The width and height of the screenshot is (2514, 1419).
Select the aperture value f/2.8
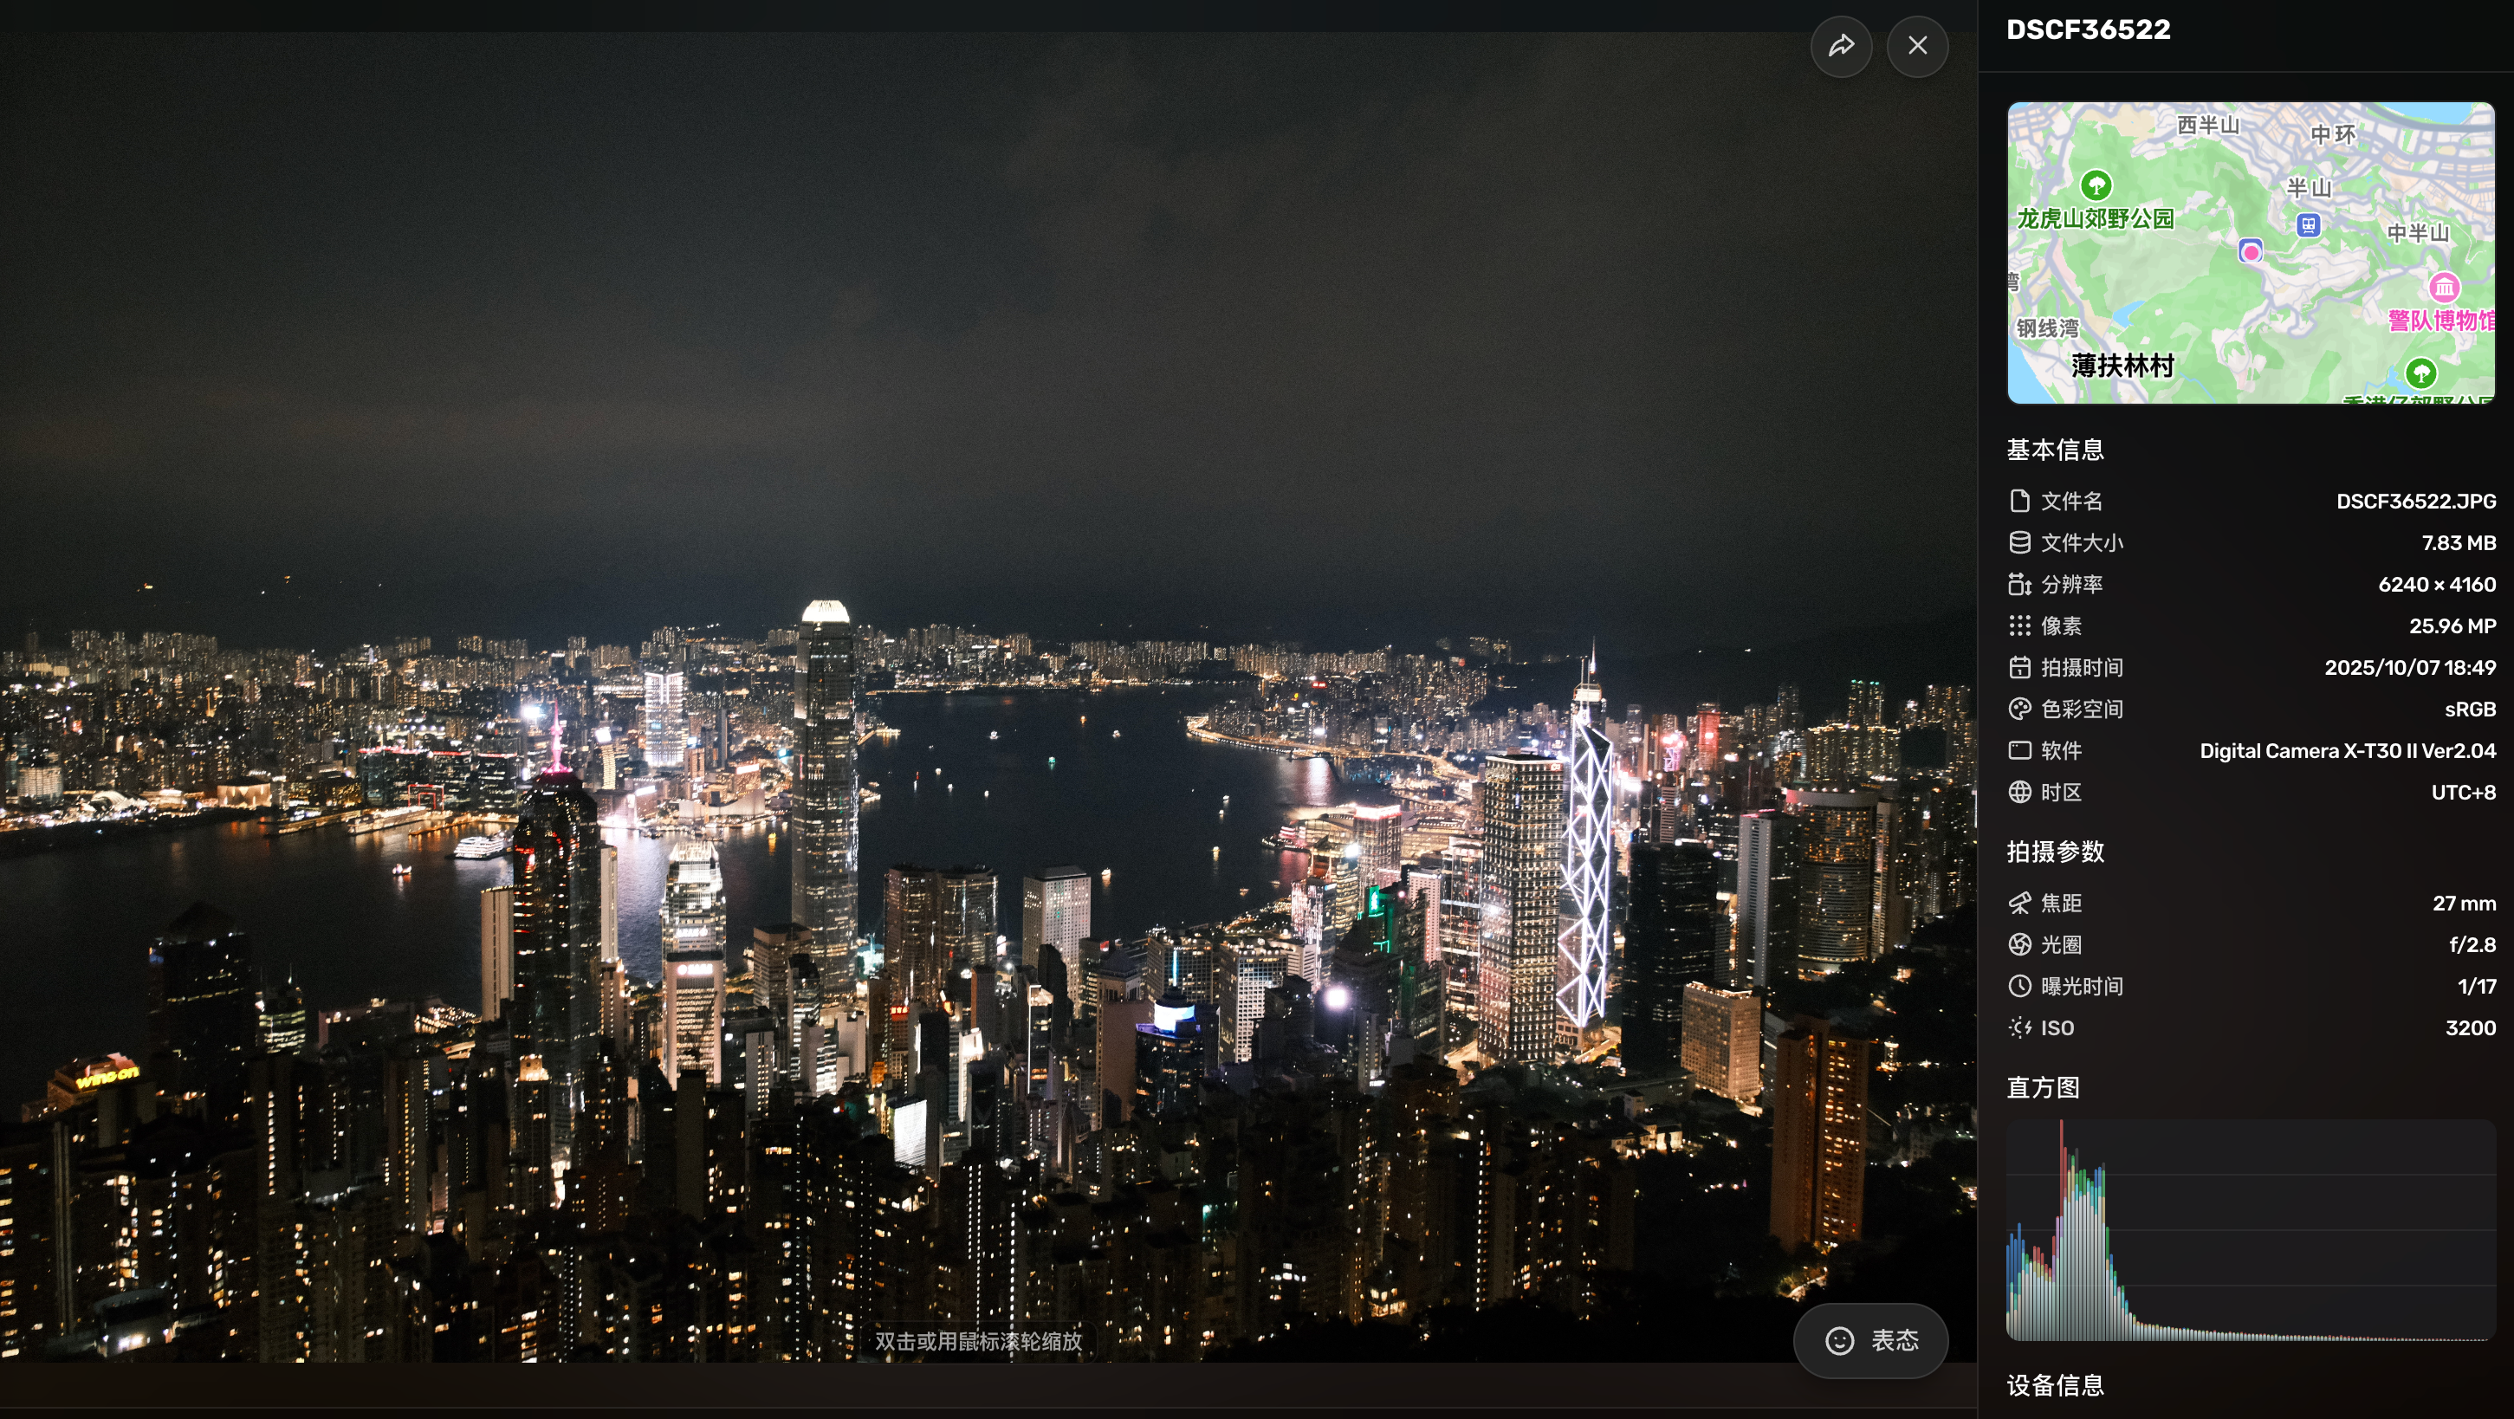(2472, 944)
